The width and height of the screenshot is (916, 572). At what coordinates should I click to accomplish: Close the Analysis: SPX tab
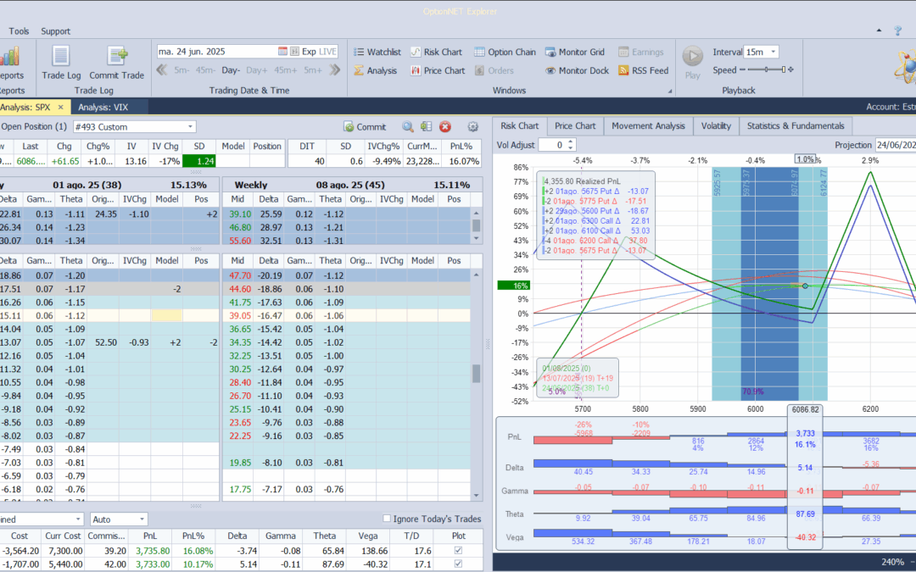tap(61, 108)
